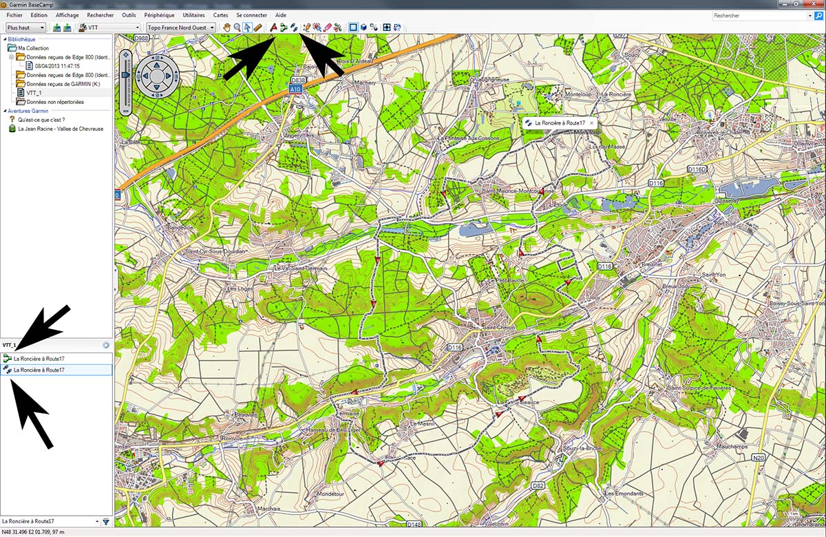The width and height of the screenshot is (826, 537).
Task: Open the Affichage menu
Action: (67, 15)
